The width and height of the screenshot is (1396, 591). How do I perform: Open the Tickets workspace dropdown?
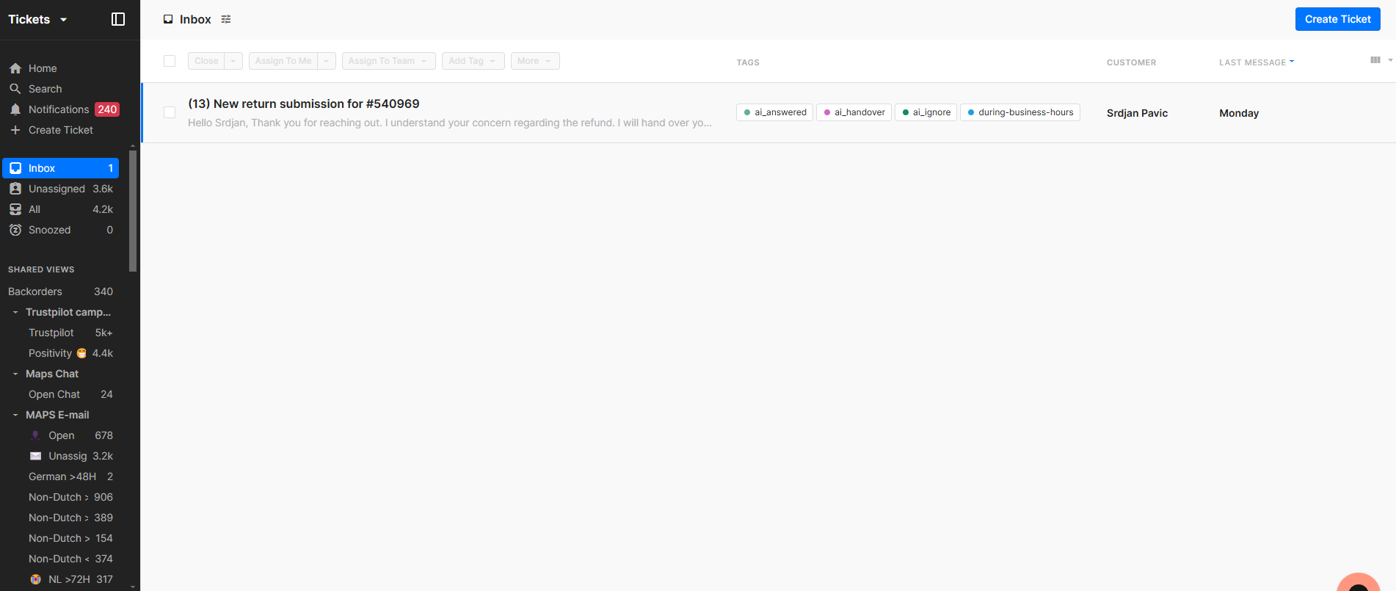click(37, 19)
